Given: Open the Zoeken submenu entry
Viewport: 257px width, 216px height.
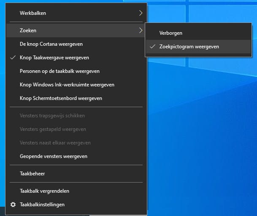Looking at the screenshot, I should click(x=76, y=30).
